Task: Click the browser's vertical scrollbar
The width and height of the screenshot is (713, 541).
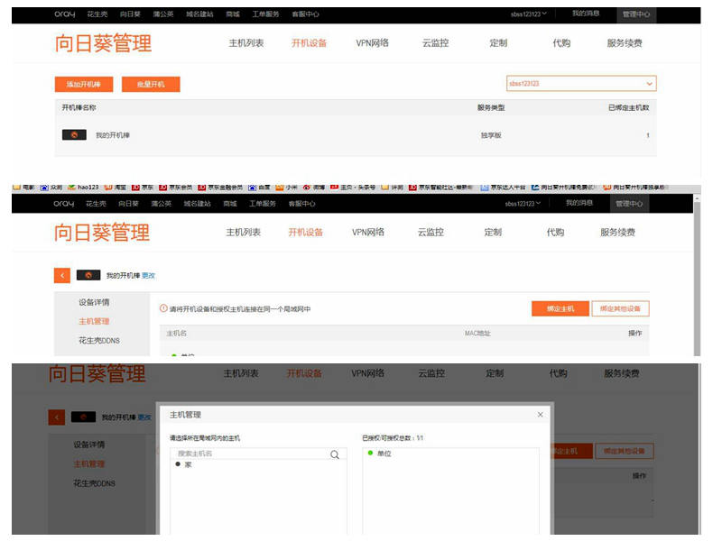Action: point(698,270)
